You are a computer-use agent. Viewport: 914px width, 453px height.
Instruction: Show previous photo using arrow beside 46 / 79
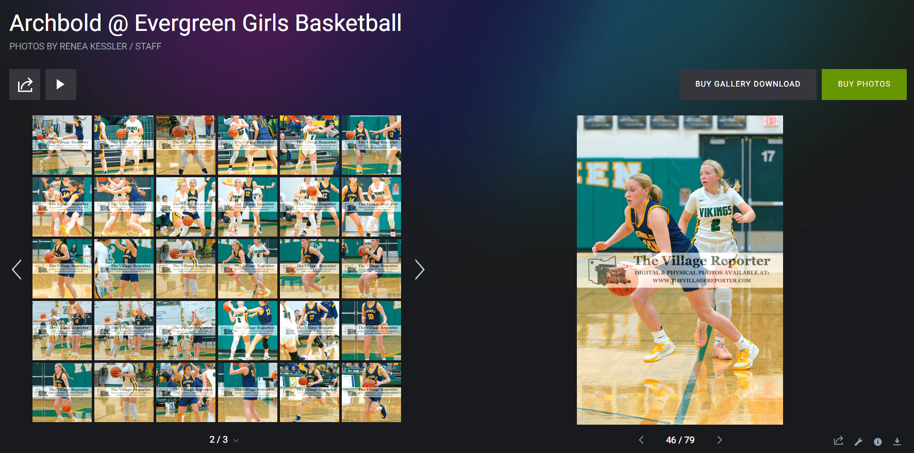(641, 440)
